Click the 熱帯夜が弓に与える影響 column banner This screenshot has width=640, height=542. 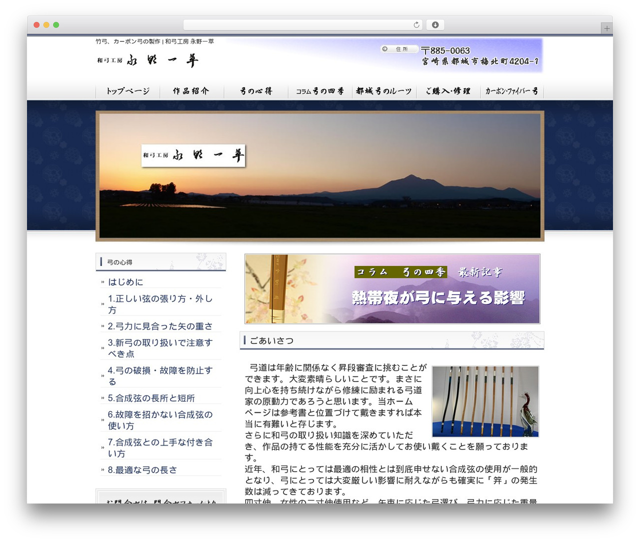(x=392, y=288)
